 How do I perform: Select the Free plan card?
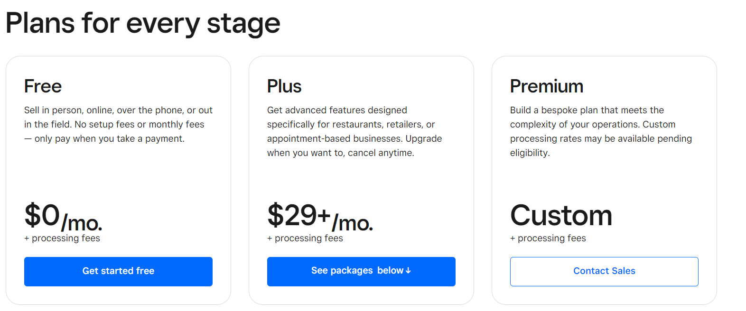coord(118,180)
